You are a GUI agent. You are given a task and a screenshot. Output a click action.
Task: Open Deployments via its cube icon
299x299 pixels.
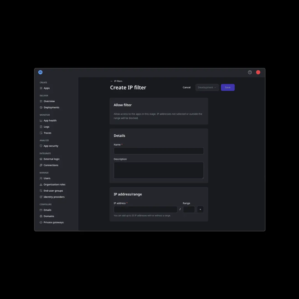41,107
